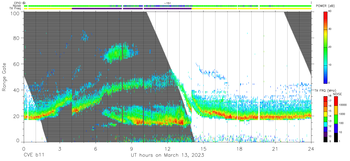Click UT hour tick label 24
The width and height of the screenshot is (350, 161).
tap(311, 149)
